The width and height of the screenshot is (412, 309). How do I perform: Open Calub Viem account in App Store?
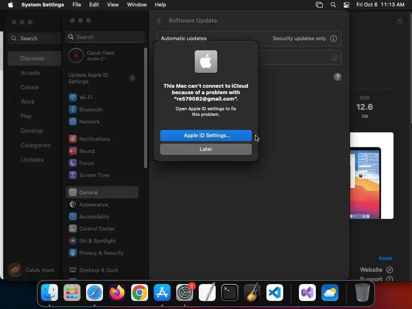[x=31, y=270]
